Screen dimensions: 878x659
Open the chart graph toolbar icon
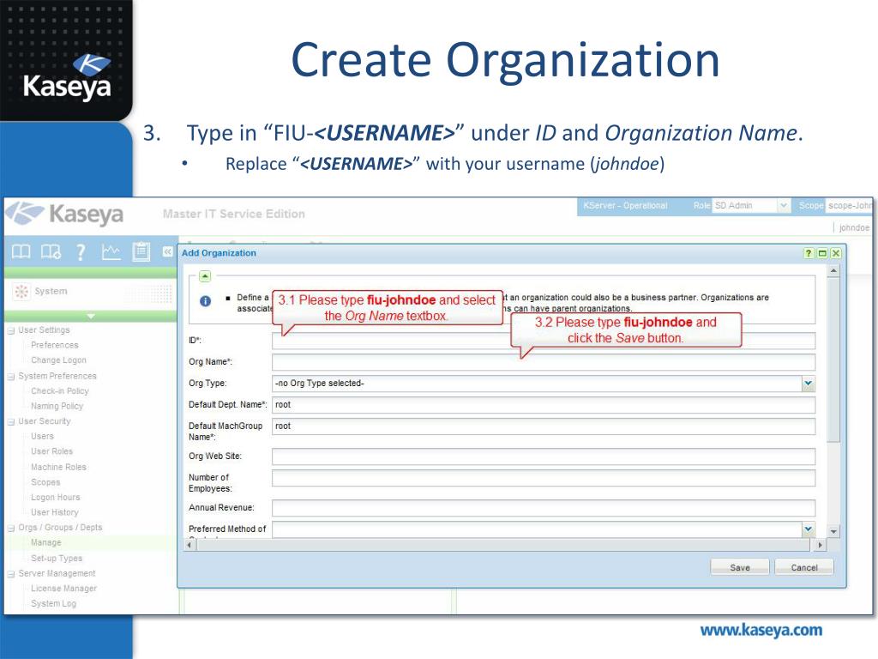(111, 251)
